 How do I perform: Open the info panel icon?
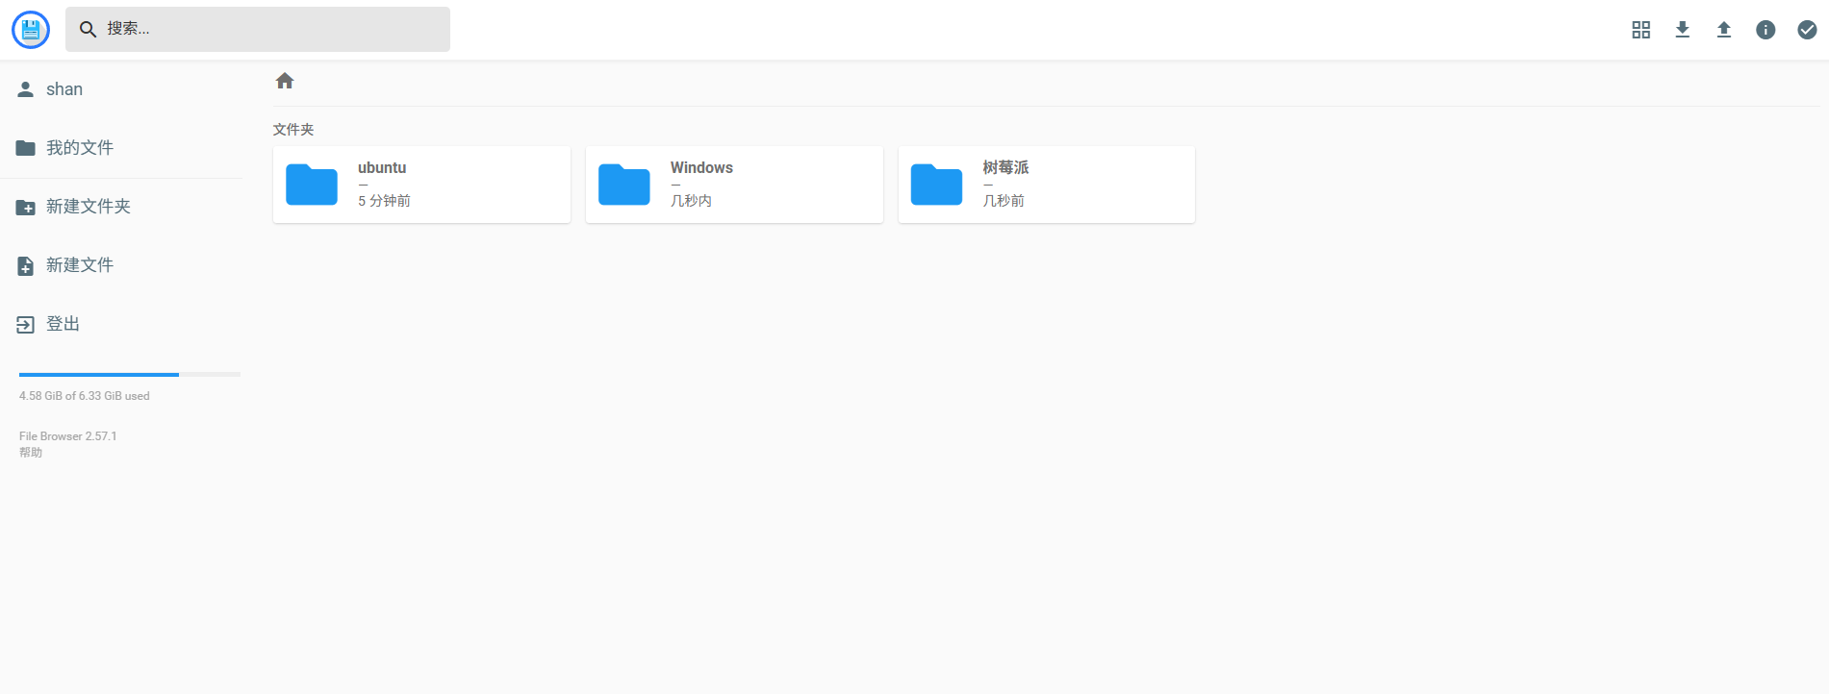[1765, 30]
